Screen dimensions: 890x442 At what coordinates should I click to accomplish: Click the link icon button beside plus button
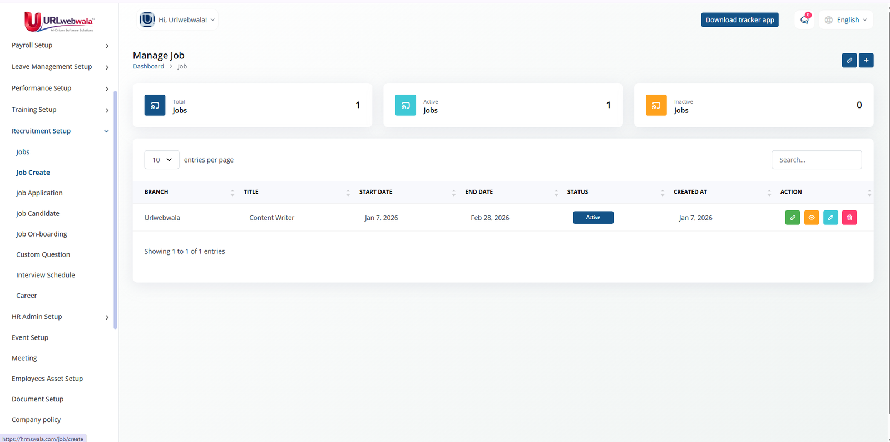pyautogui.click(x=849, y=60)
